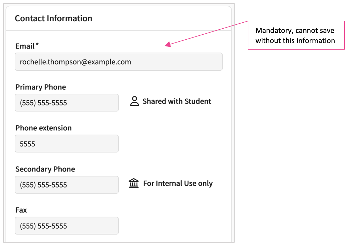Click the Fax label
The height and width of the screenshot is (246, 348).
pyautogui.click(x=21, y=210)
